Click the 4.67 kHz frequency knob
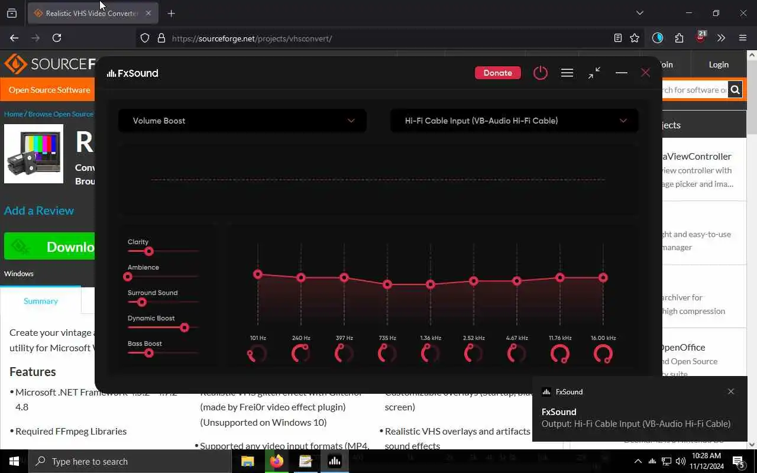This screenshot has height=473, width=757. 517,354
